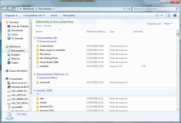Select the Visual Studio 2008 folder icon
The height and width of the screenshot is (123, 181).
point(38,62)
